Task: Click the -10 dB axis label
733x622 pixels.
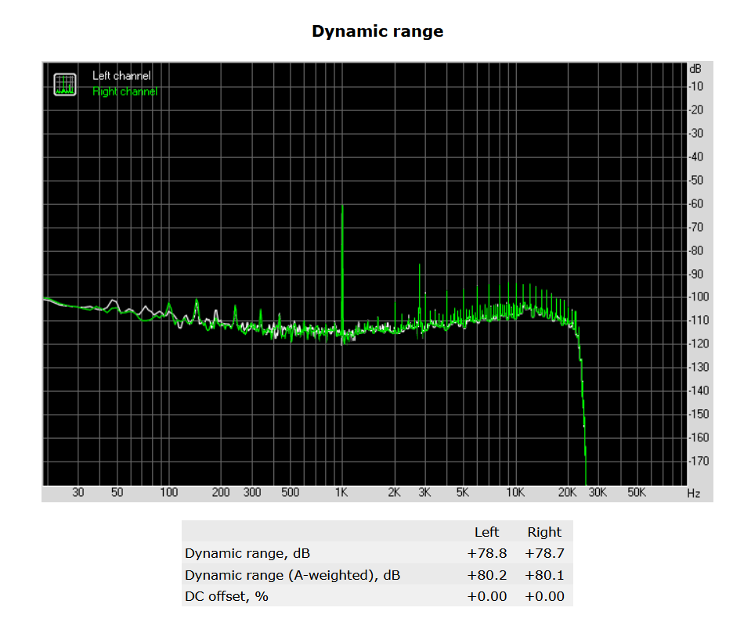Action: pos(695,86)
